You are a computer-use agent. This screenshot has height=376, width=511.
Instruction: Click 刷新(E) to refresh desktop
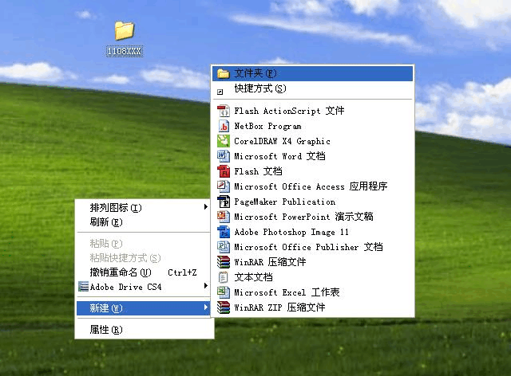pyautogui.click(x=144, y=222)
